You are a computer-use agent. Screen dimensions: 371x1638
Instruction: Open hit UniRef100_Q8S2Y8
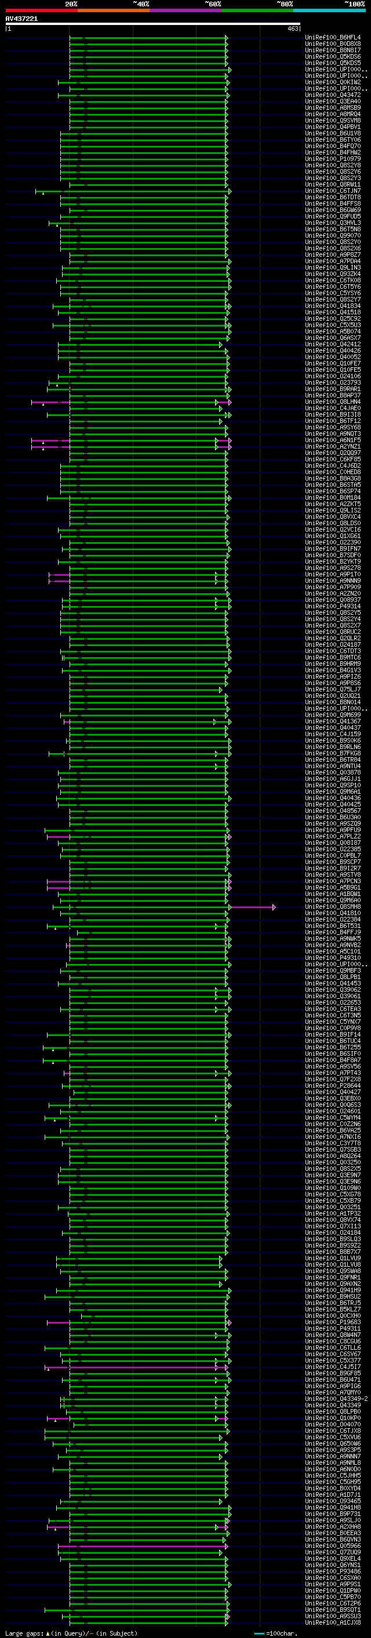(333, 166)
